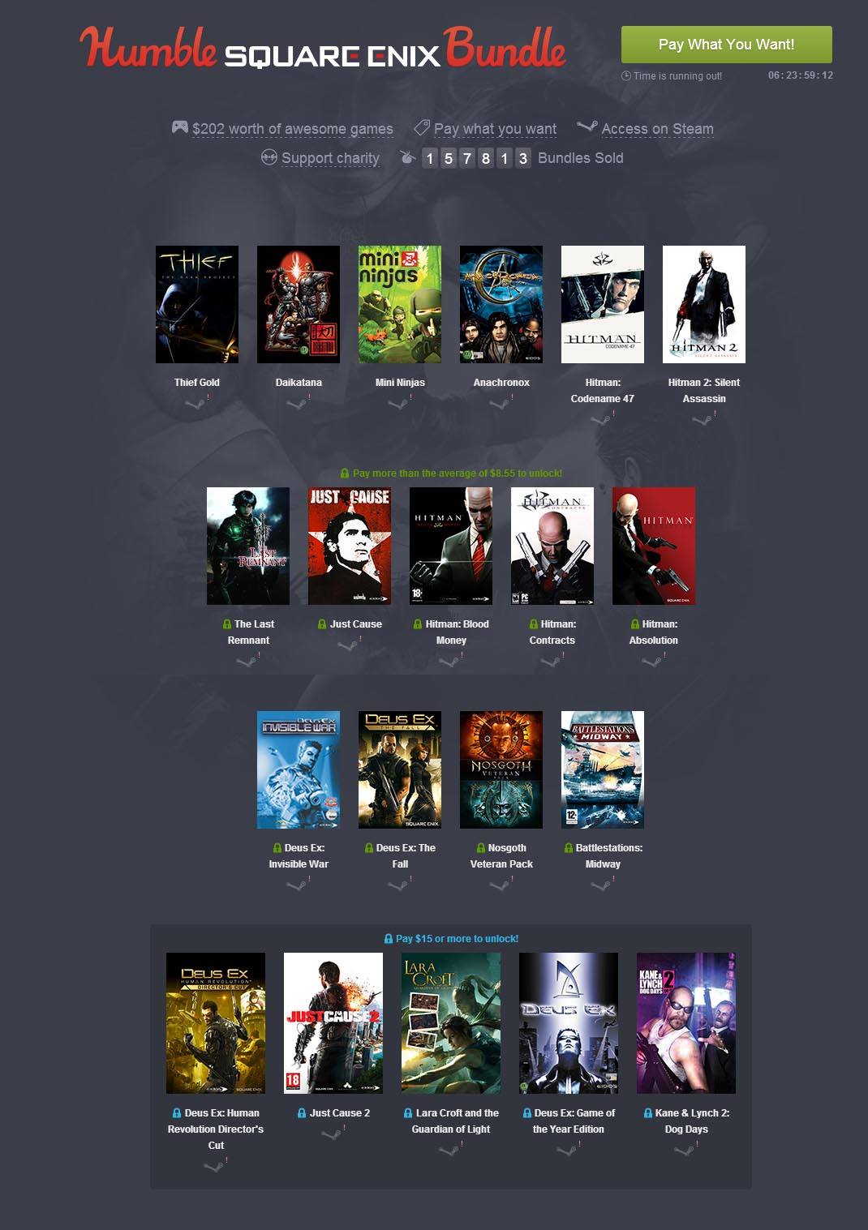The width and height of the screenshot is (868, 1230).
Task: Click the Steam icon under Mini Ninjas
Action: [397, 403]
